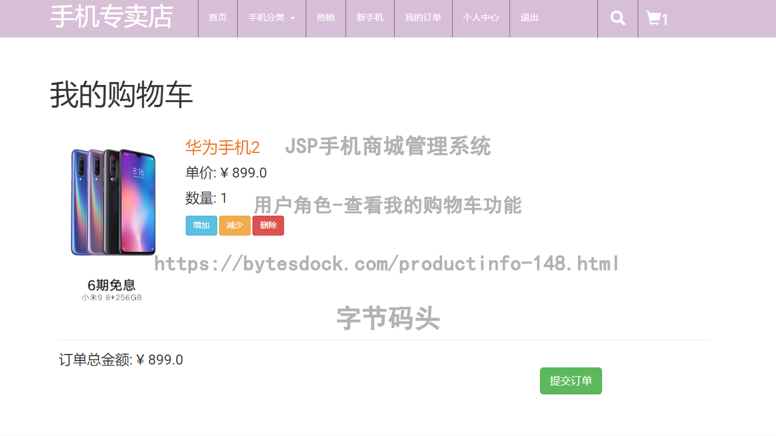Viewport: 776px width, 436px height.
Task: Open the 新手机 navigation item
Action: tap(370, 18)
